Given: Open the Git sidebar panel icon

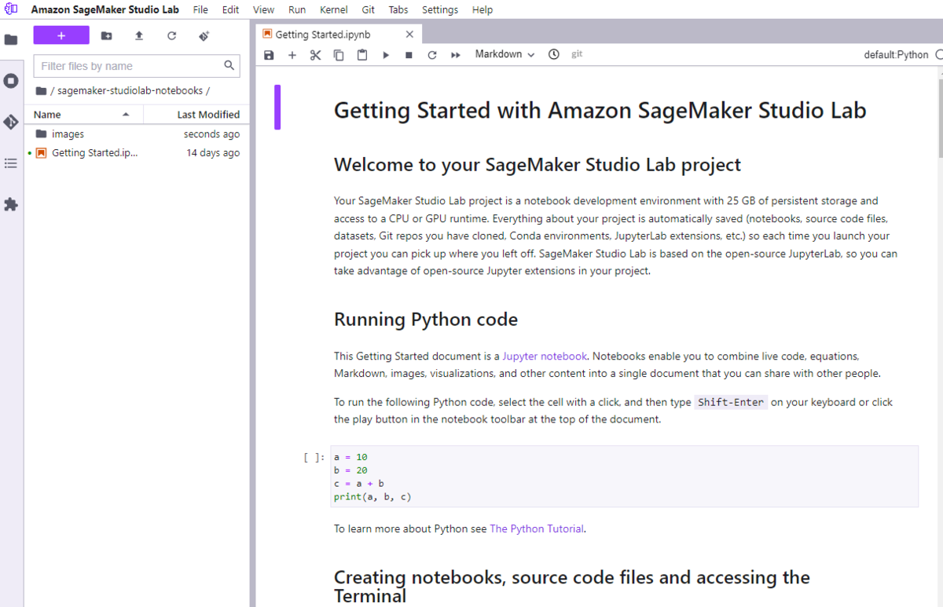Looking at the screenshot, I should coord(11,122).
